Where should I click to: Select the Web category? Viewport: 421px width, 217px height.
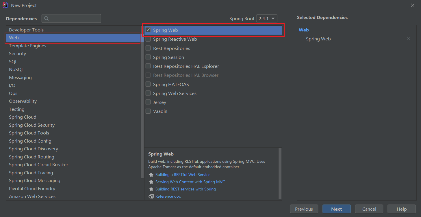click(x=73, y=38)
